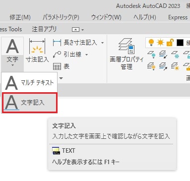Click the layer freeze snowflake tool
Image resolution: width=190 pixels, height=181 pixels.
[175, 55]
